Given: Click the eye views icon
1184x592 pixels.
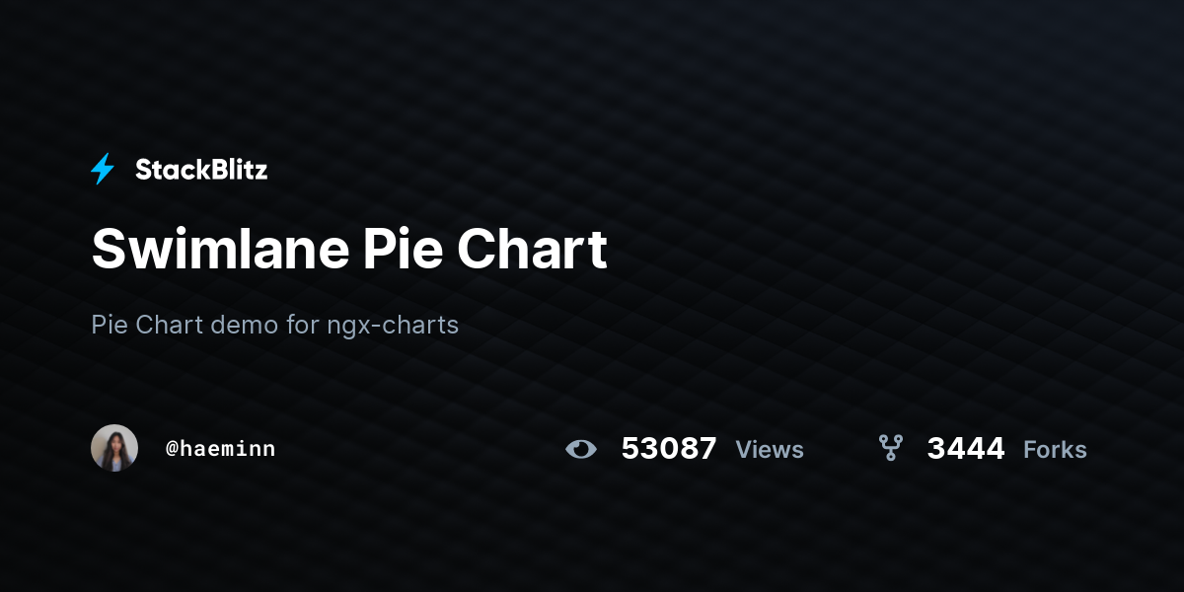Looking at the screenshot, I should click(581, 449).
